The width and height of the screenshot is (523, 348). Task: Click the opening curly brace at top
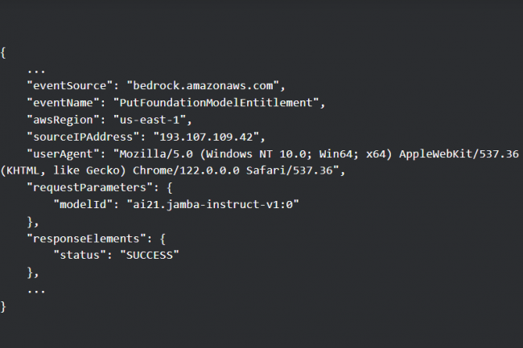click(4, 52)
